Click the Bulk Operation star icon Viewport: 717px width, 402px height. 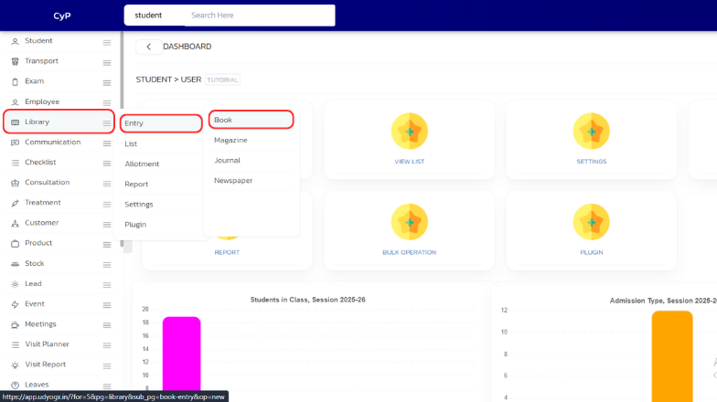pos(410,222)
